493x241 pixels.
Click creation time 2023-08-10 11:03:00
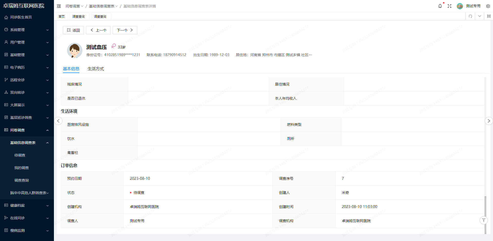pyautogui.click(x=359, y=207)
